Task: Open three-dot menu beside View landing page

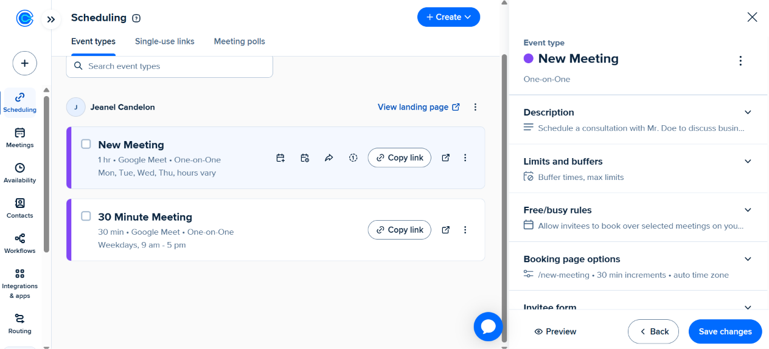Action: (x=476, y=107)
